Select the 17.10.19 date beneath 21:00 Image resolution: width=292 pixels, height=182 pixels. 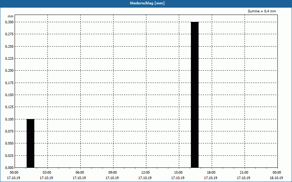pyautogui.click(x=243, y=178)
